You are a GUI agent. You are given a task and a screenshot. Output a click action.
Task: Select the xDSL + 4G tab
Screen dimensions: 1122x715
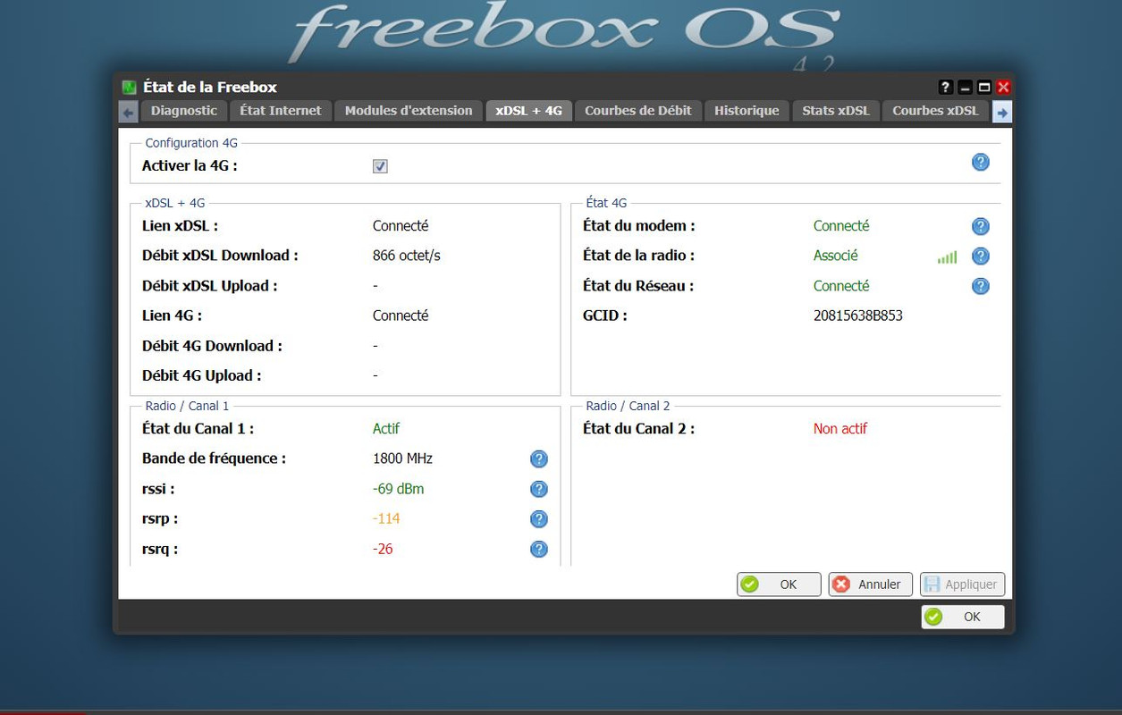click(x=529, y=111)
